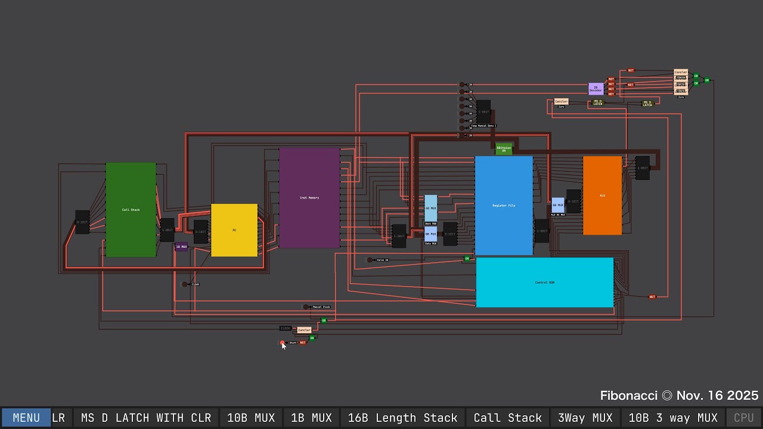The height and width of the screenshot is (429, 763).
Task: Select the 1B MUX chip from bar
Action: (x=311, y=418)
